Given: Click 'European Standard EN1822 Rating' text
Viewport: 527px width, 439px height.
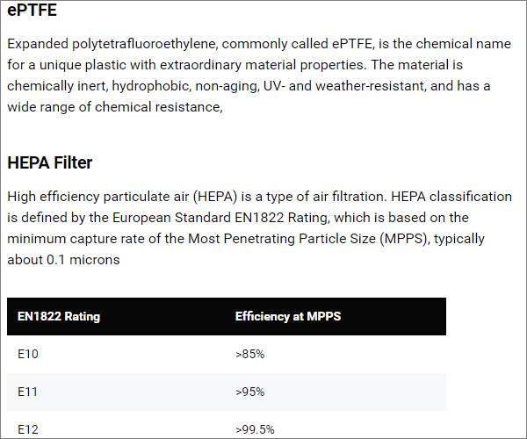Looking at the screenshot, I should tap(220, 218).
